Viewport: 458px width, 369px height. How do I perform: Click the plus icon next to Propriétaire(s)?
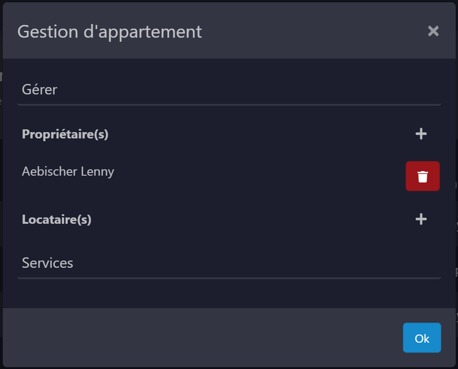tap(421, 134)
